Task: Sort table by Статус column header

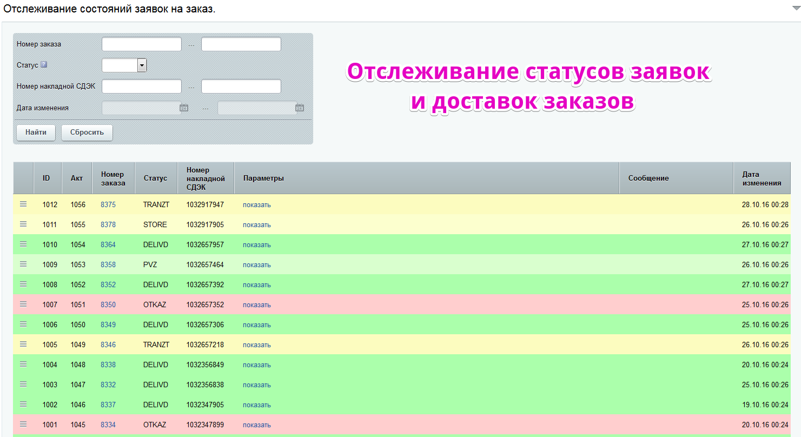Action: click(156, 178)
